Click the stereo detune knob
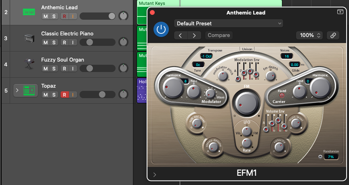This screenshot has height=185, width=349. (213, 147)
